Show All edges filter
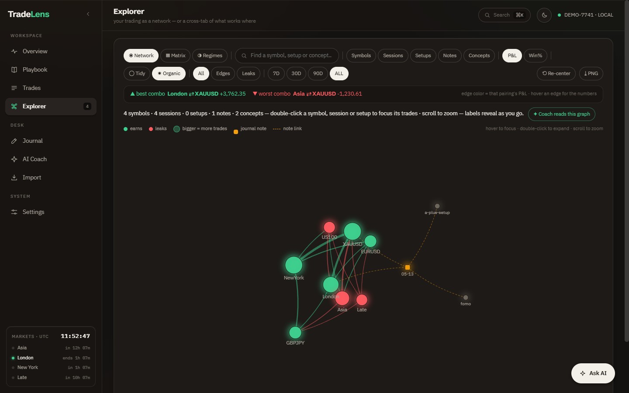629x393 pixels. [201, 73]
